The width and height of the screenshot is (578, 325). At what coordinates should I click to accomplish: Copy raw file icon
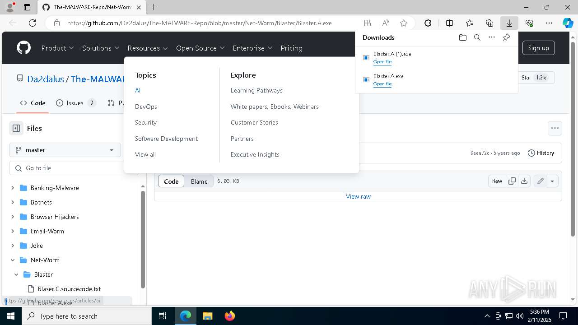coord(512,181)
